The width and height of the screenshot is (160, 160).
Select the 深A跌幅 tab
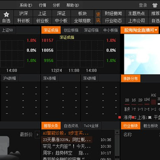pos(89,78)
